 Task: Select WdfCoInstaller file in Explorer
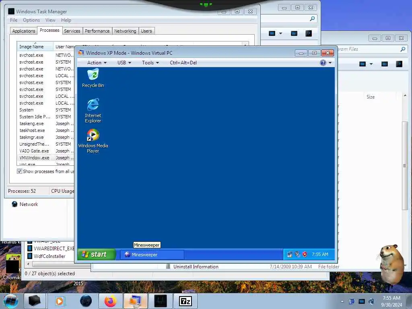click(x=47, y=256)
